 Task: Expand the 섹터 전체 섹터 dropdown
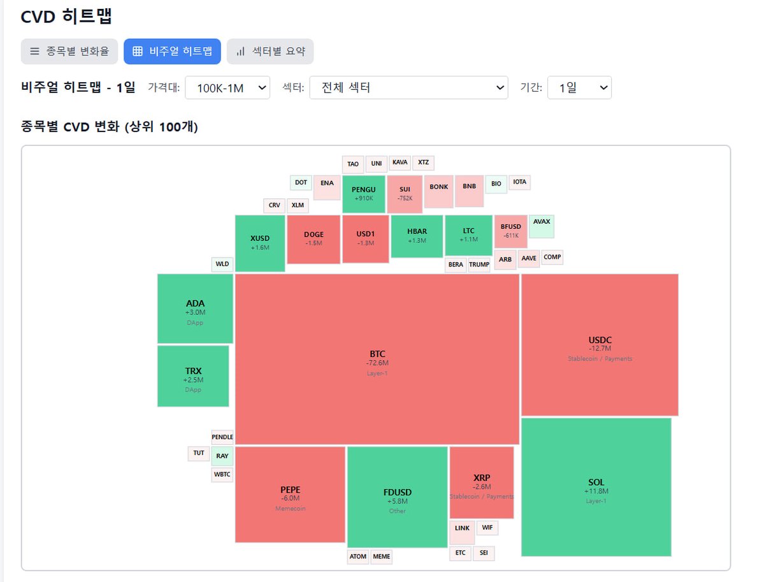tap(408, 88)
